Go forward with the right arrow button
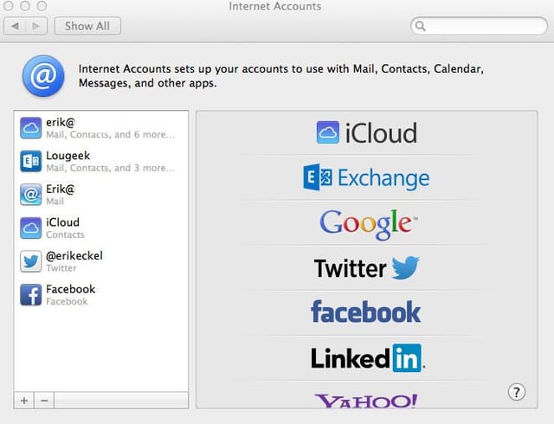This screenshot has height=424, width=554. (x=36, y=26)
